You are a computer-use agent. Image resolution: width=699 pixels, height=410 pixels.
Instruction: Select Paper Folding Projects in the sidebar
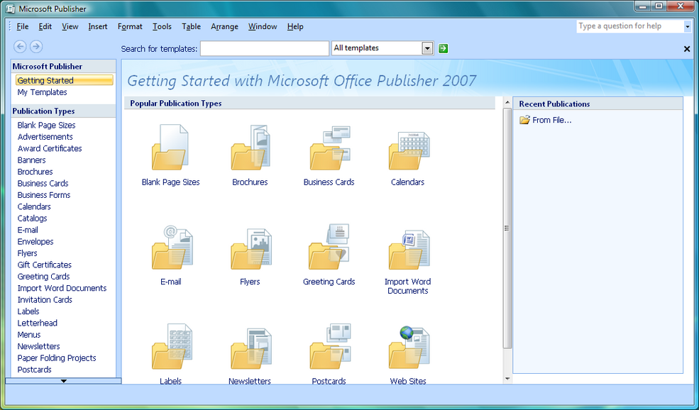coord(57,358)
